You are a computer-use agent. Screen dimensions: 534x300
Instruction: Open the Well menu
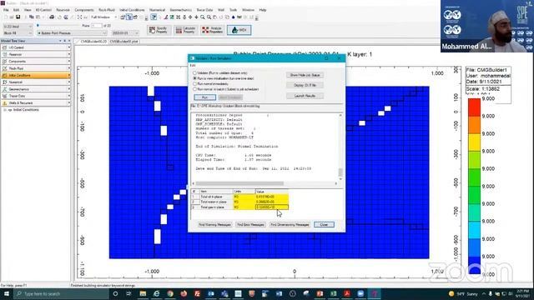[221, 10]
